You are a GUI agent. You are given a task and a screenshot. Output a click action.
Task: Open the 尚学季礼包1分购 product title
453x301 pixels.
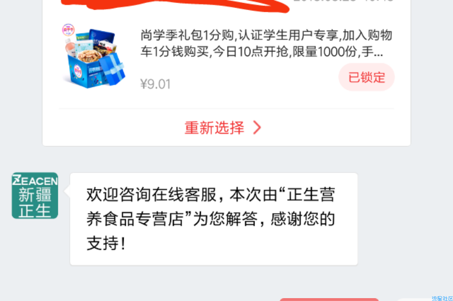click(266, 44)
